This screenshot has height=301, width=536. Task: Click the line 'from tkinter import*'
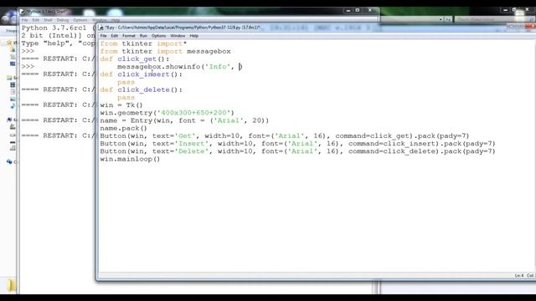pos(143,43)
